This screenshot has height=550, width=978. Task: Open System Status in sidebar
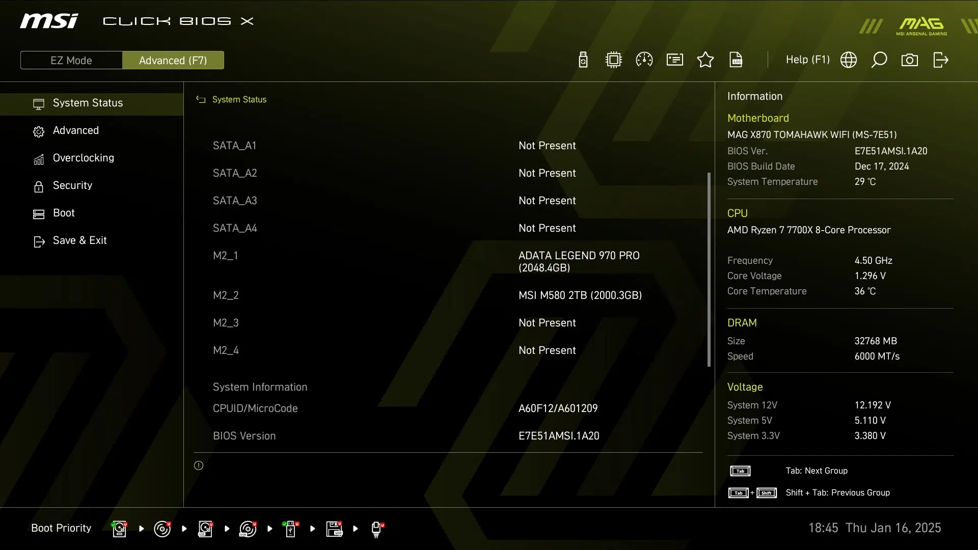click(x=92, y=103)
